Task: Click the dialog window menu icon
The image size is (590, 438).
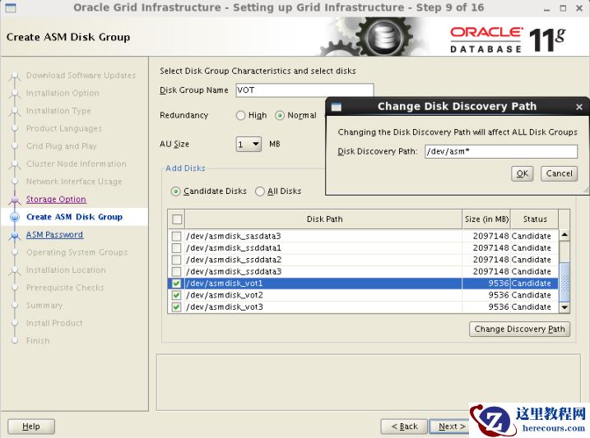Action: [336, 107]
